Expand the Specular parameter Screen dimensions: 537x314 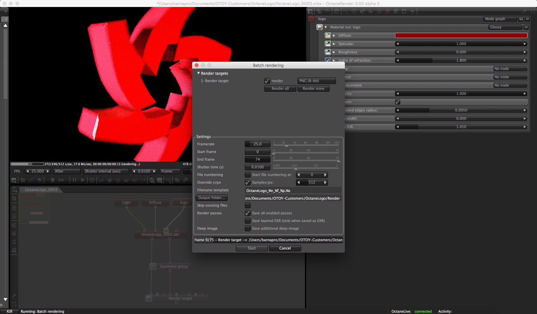334,44
